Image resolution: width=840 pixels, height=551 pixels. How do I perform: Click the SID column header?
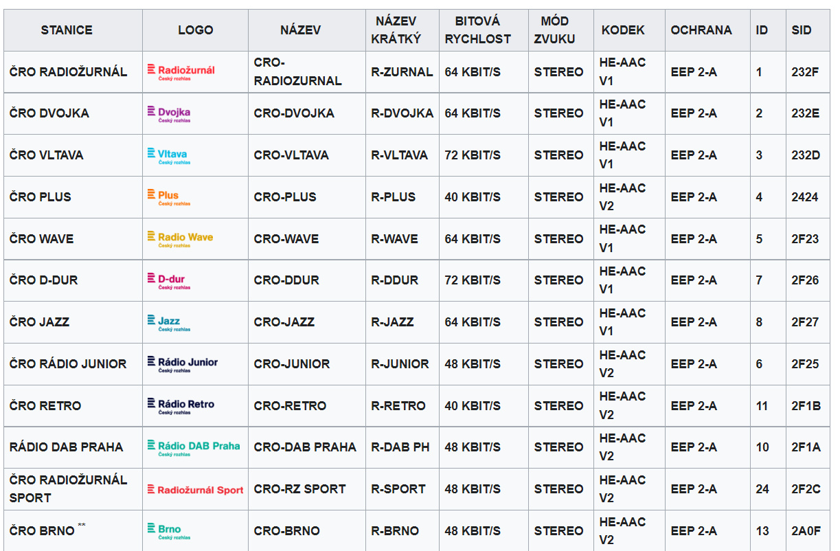click(x=801, y=30)
